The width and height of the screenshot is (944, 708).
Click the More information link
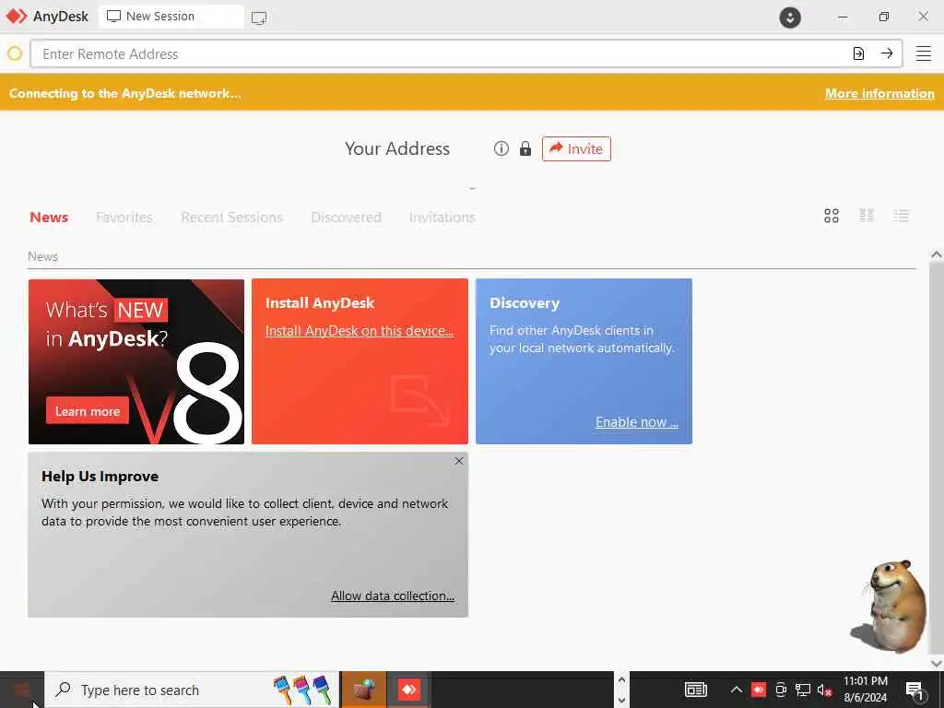[x=879, y=93]
